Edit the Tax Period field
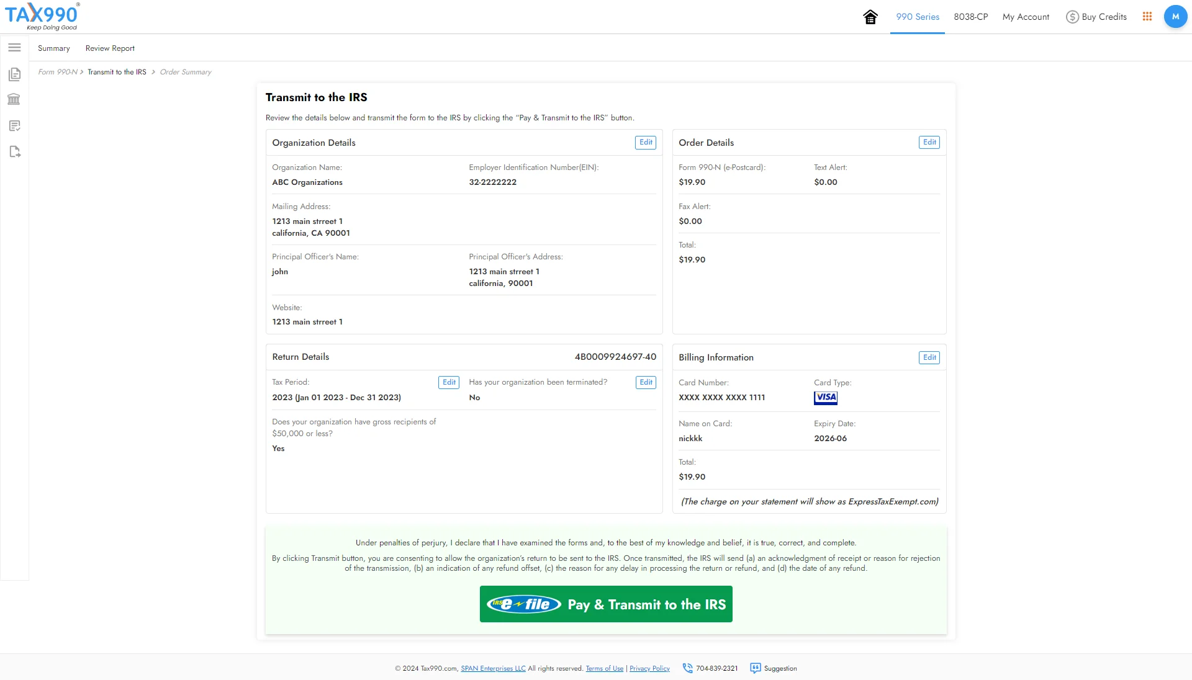This screenshot has width=1192, height=680. point(449,382)
